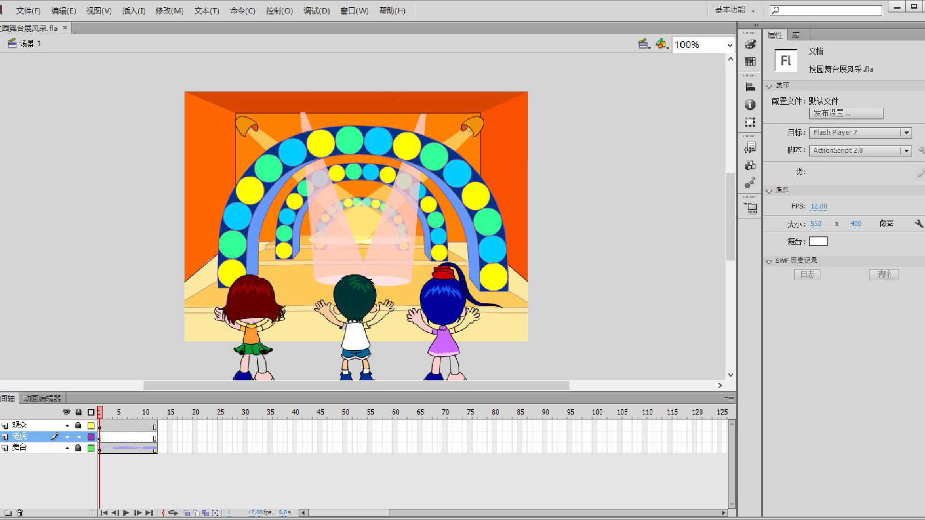Click the Edit Scene clapper icon
925x520 pixels.
click(x=644, y=44)
